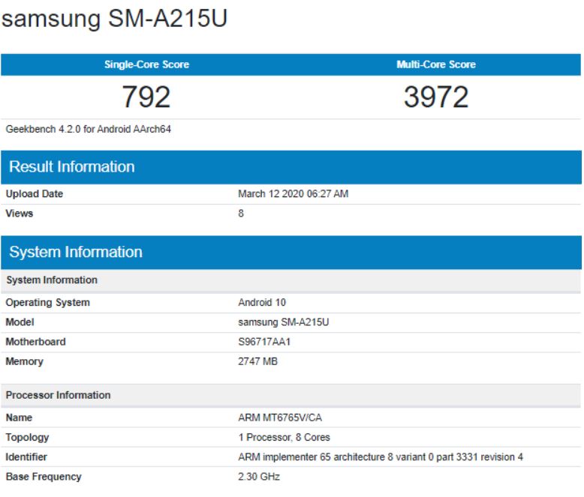The height and width of the screenshot is (497, 584).
Task: Select the Multi-Core Score header
Action: click(435, 64)
